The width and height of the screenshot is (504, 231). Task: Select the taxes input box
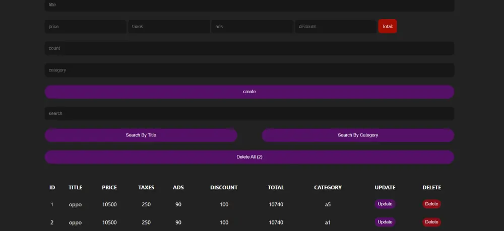point(169,27)
